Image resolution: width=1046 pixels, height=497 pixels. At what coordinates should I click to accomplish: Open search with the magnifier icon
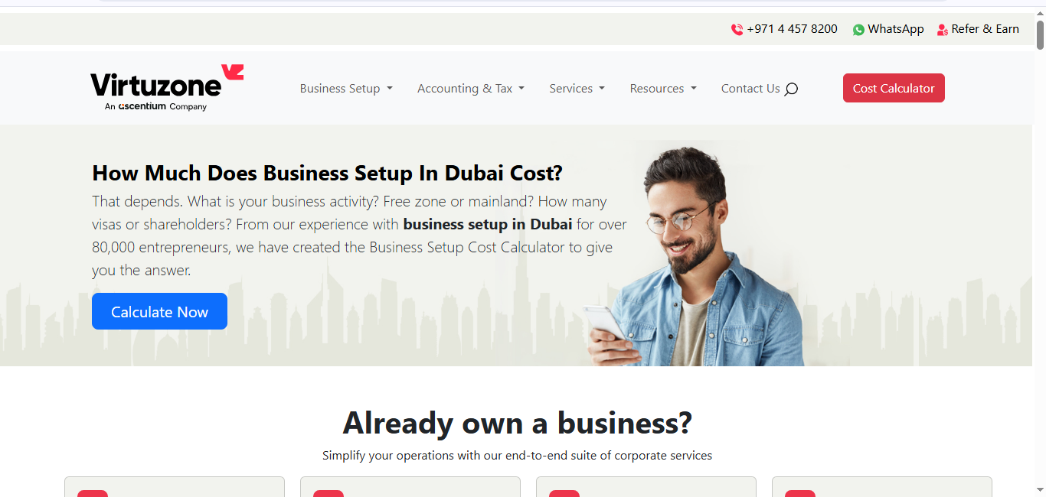click(792, 89)
